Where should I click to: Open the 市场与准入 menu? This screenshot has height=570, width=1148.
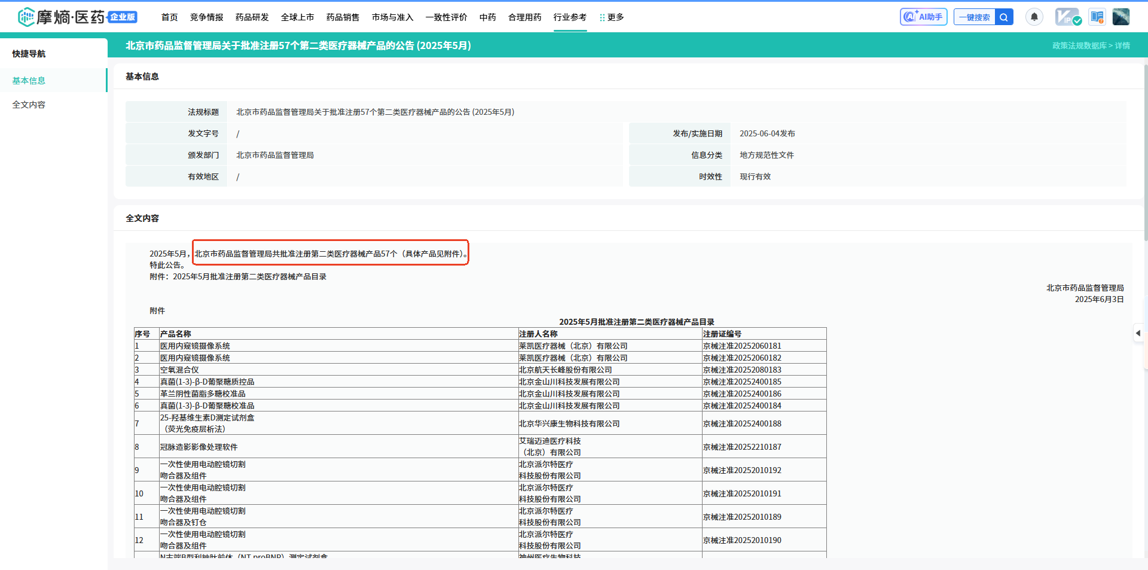click(392, 17)
